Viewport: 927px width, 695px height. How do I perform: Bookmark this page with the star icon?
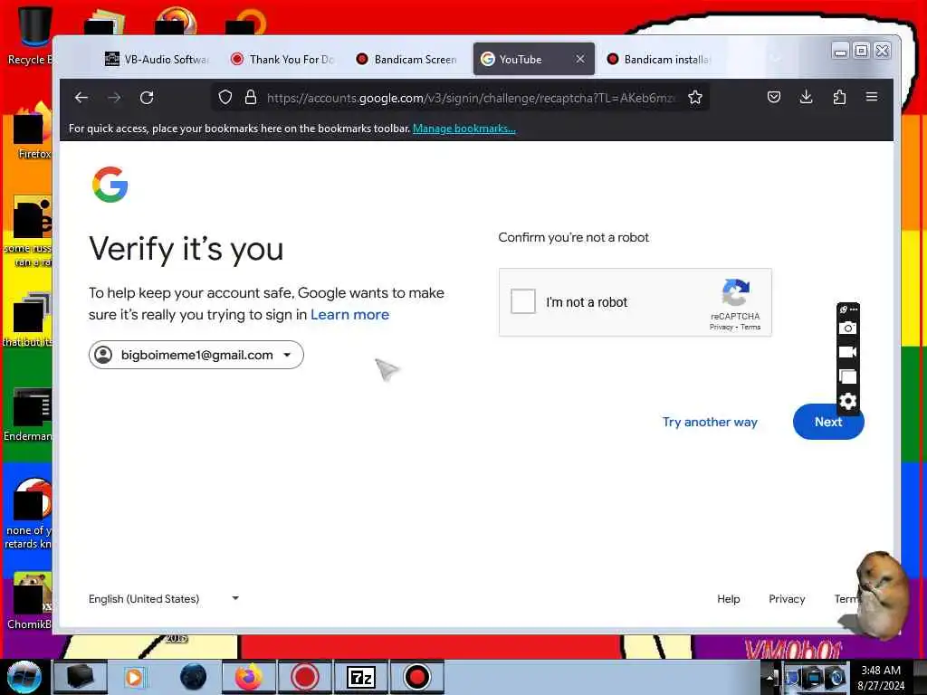(695, 98)
